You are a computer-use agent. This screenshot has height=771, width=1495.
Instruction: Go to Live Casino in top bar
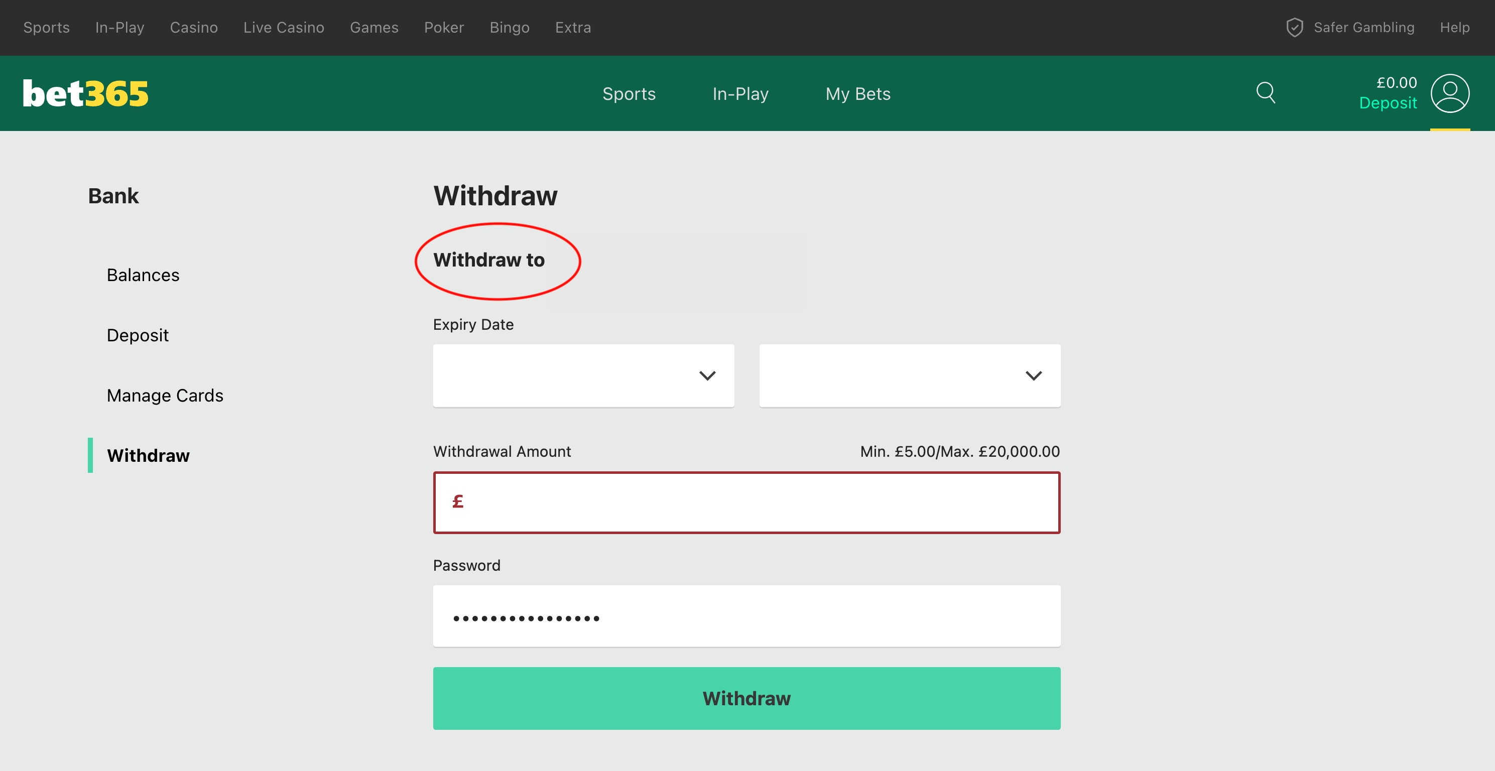click(x=284, y=27)
